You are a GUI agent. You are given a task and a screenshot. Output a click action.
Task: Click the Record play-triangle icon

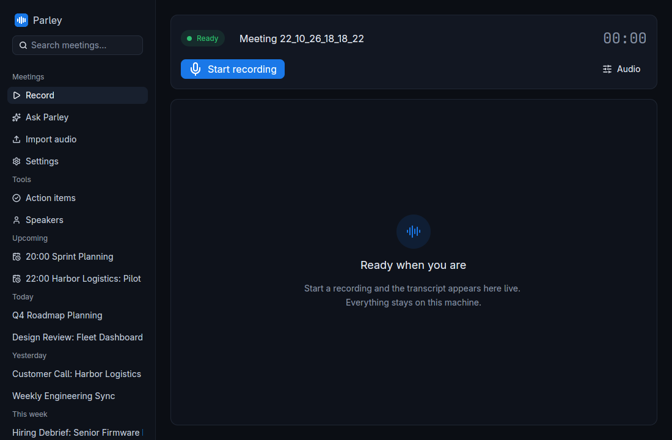(16, 95)
